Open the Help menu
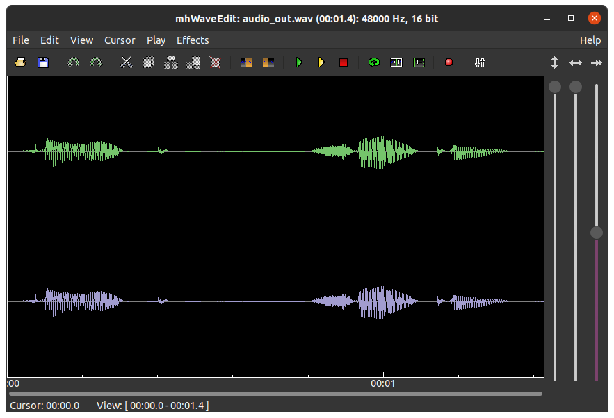614x418 pixels. tap(590, 40)
